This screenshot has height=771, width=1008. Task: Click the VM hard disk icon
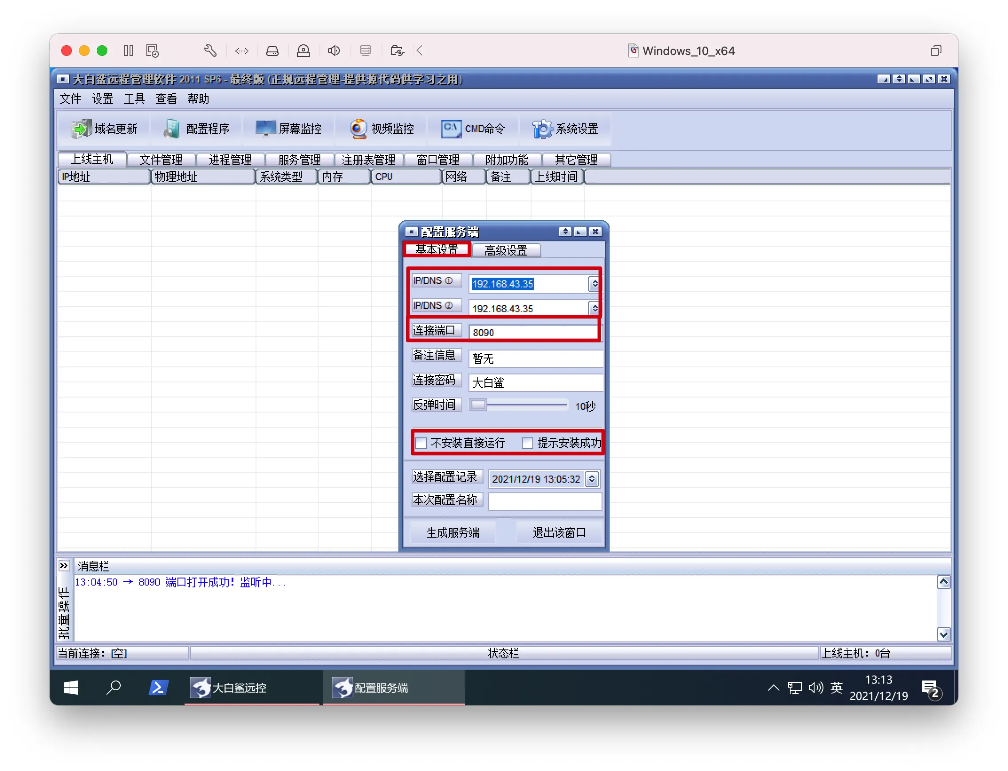(273, 51)
